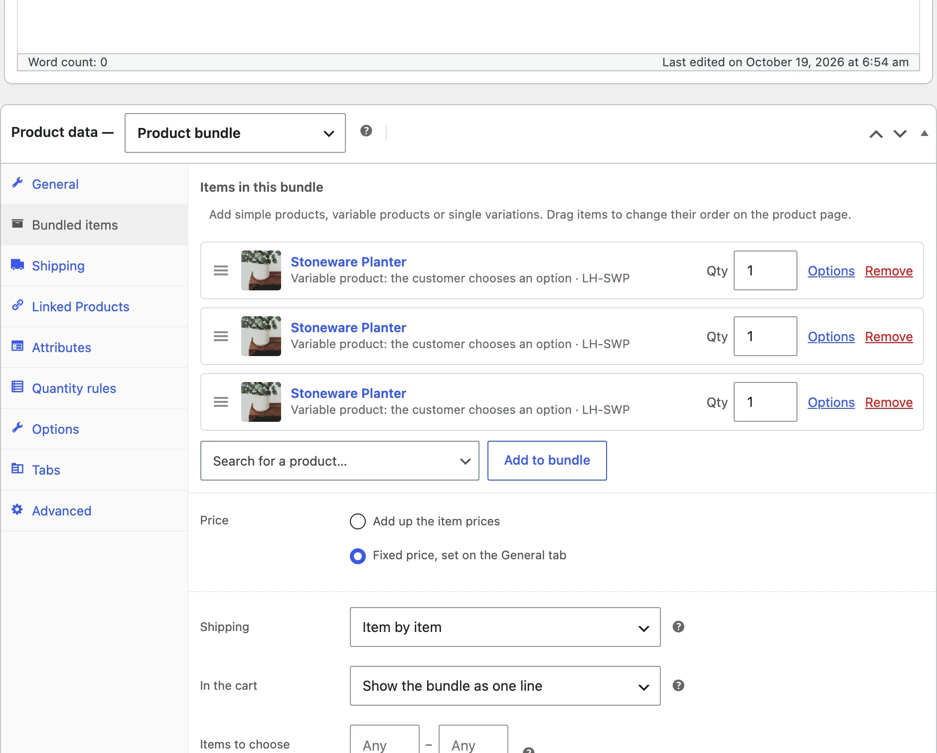
Task: Click the second Stoneware Planter thumbnail
Action: click(x=261, y=336)
